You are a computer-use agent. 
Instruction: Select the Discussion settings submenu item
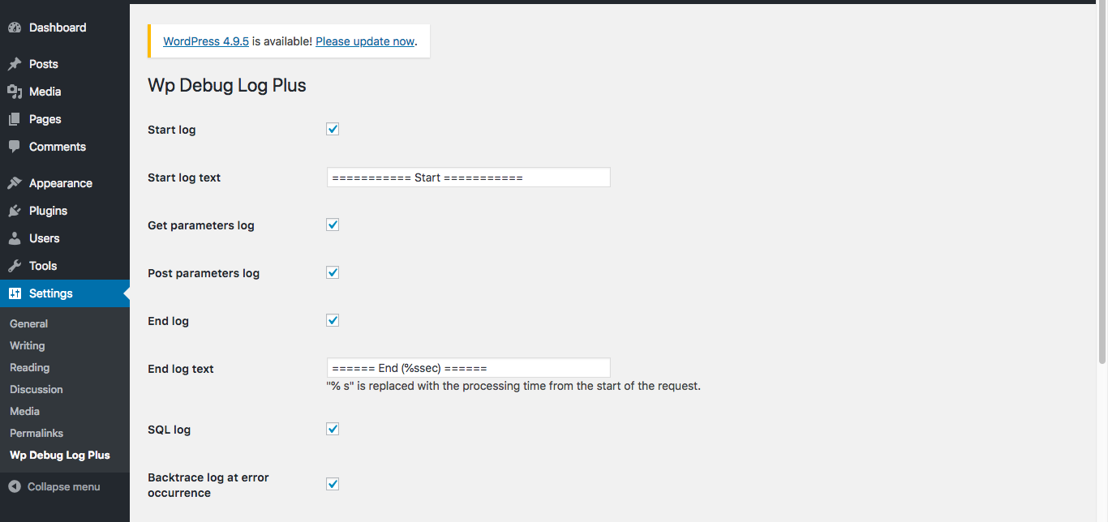tap(37, 389)
